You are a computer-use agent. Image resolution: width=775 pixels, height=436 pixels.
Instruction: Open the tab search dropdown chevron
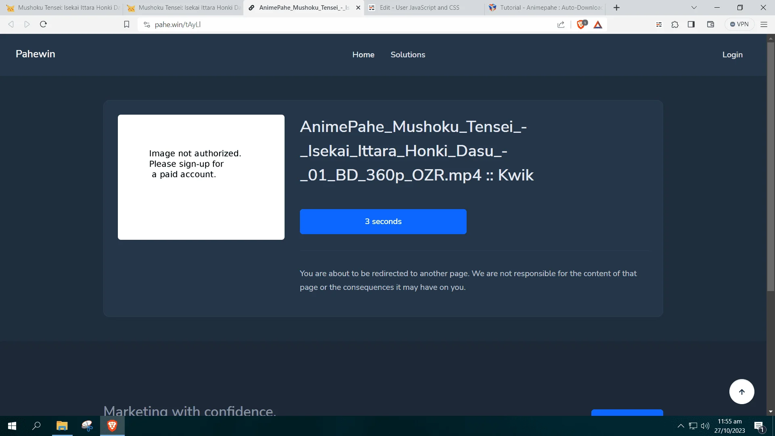point(694,8)
